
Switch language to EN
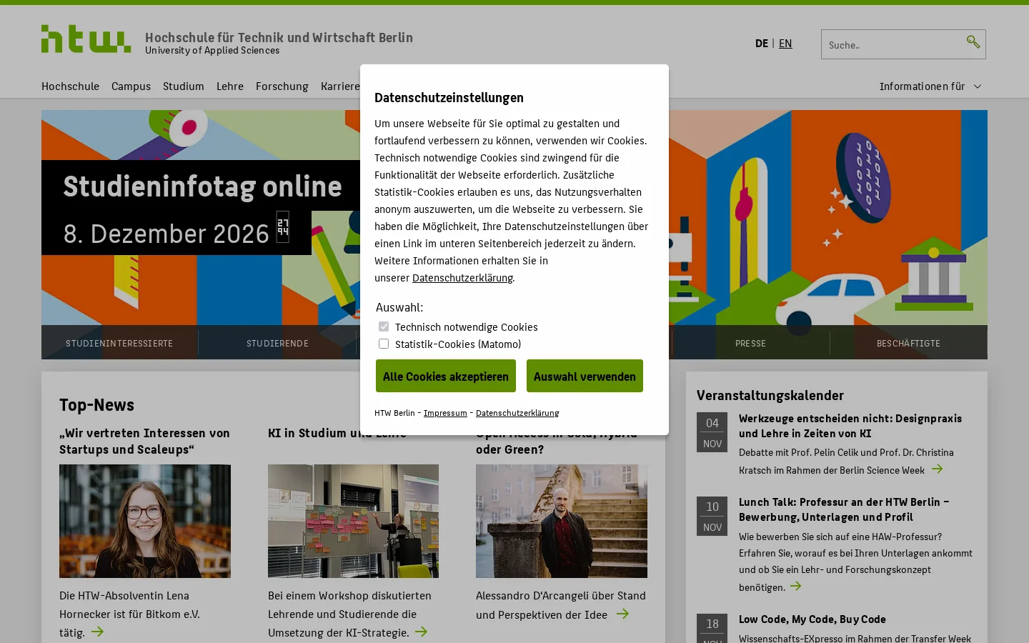[x=785, y=44]
